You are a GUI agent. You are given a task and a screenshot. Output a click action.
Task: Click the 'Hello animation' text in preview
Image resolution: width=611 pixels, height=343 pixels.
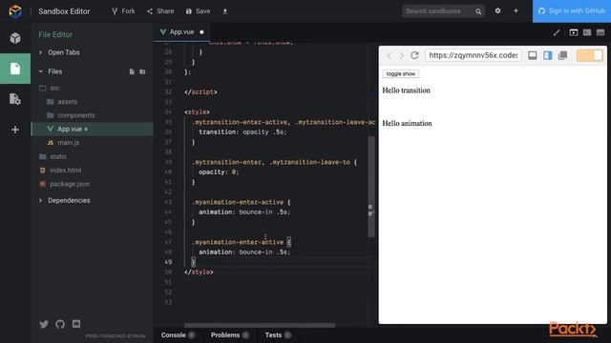407,123
